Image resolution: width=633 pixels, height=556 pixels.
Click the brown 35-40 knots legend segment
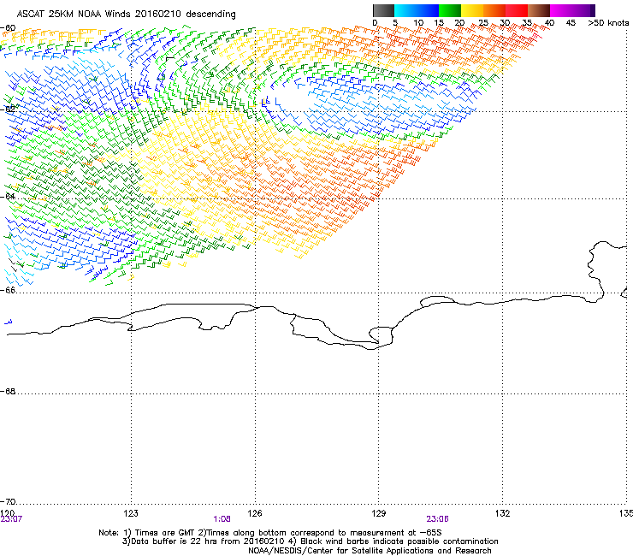539,10
